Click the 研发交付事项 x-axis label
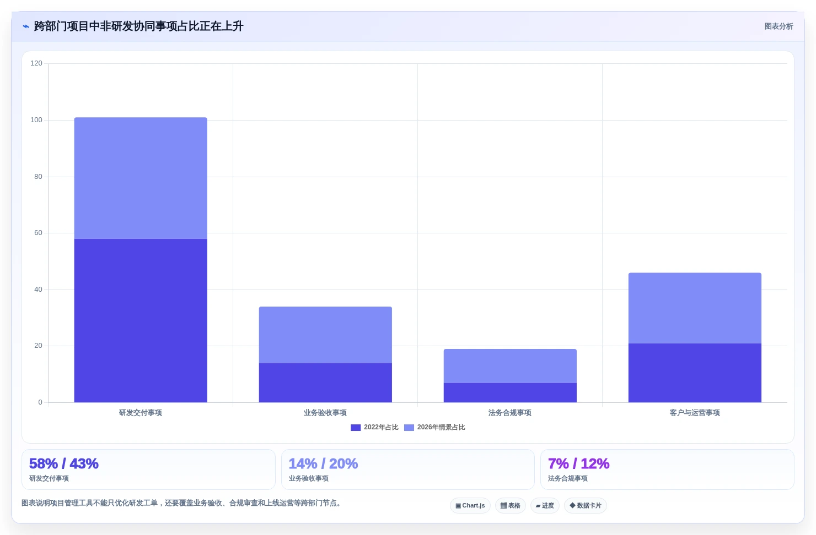Screen dimensions: 816x535 pos(141,413)
